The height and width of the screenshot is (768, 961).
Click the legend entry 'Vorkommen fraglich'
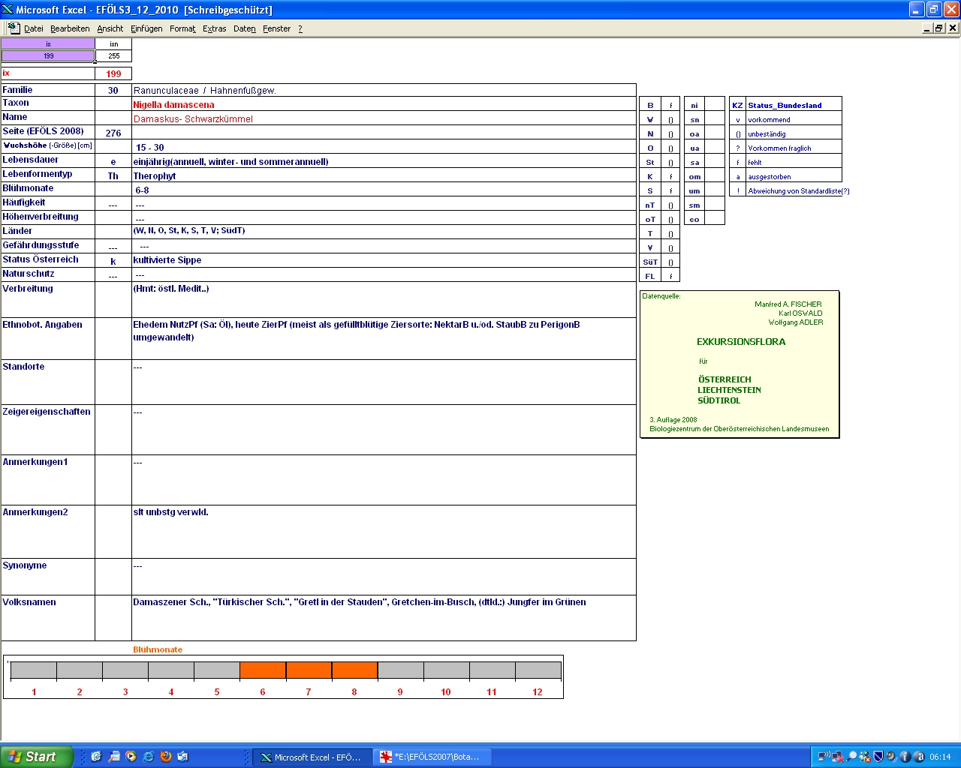779,148
